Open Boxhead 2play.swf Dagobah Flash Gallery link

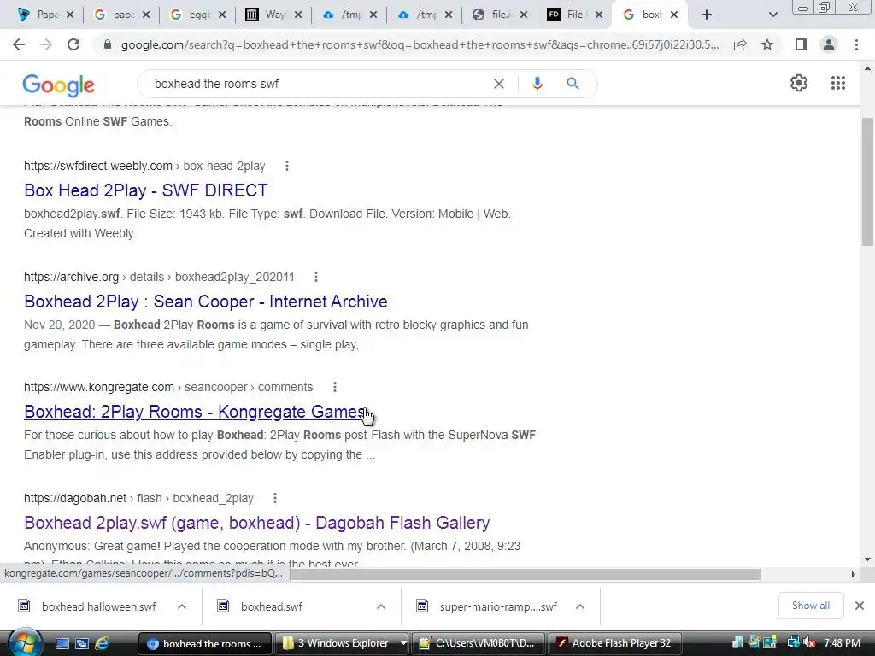(256, 523)
